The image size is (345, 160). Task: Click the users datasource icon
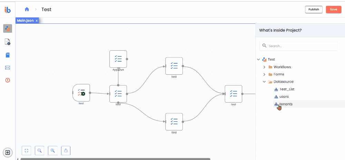276,97
